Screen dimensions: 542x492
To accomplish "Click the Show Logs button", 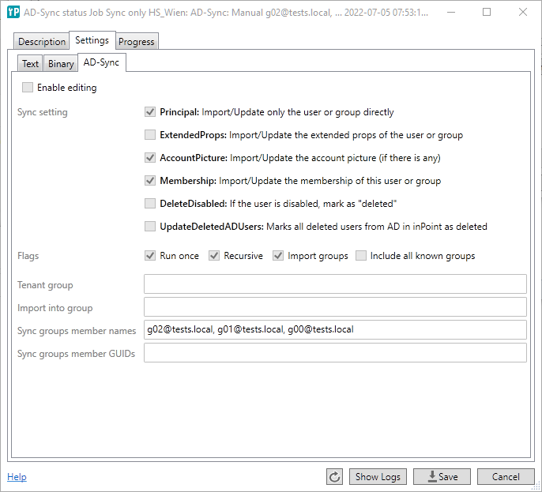I will (378, 477).
